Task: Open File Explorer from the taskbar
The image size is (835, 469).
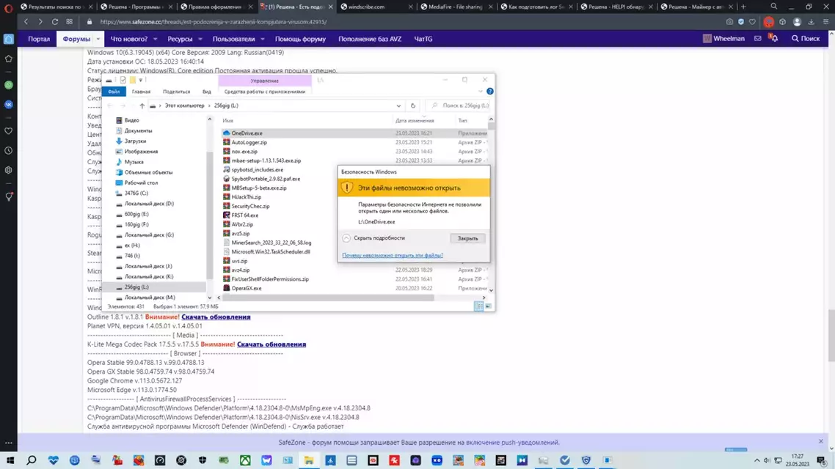Action: [x=309, y=460]
